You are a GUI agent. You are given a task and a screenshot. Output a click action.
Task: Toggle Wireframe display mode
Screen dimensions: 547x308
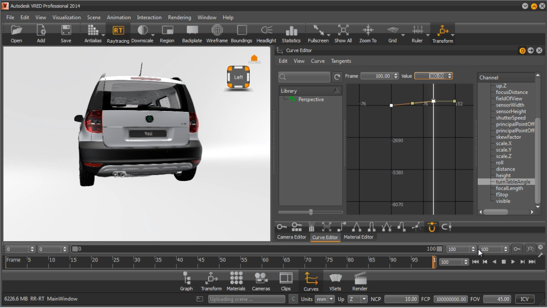pos(217,31)
